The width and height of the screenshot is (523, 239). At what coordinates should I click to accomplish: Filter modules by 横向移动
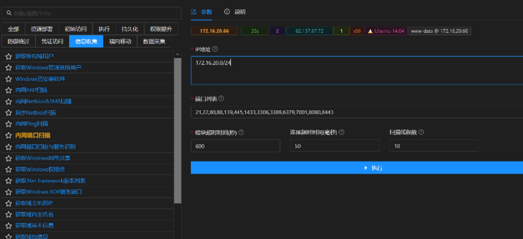coord(120,41)
